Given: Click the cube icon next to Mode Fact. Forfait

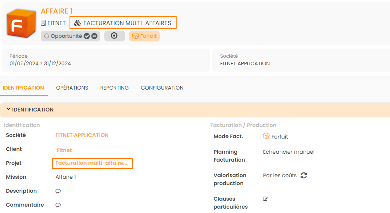Looking at the screenshot, I should (x=266, y=136).
